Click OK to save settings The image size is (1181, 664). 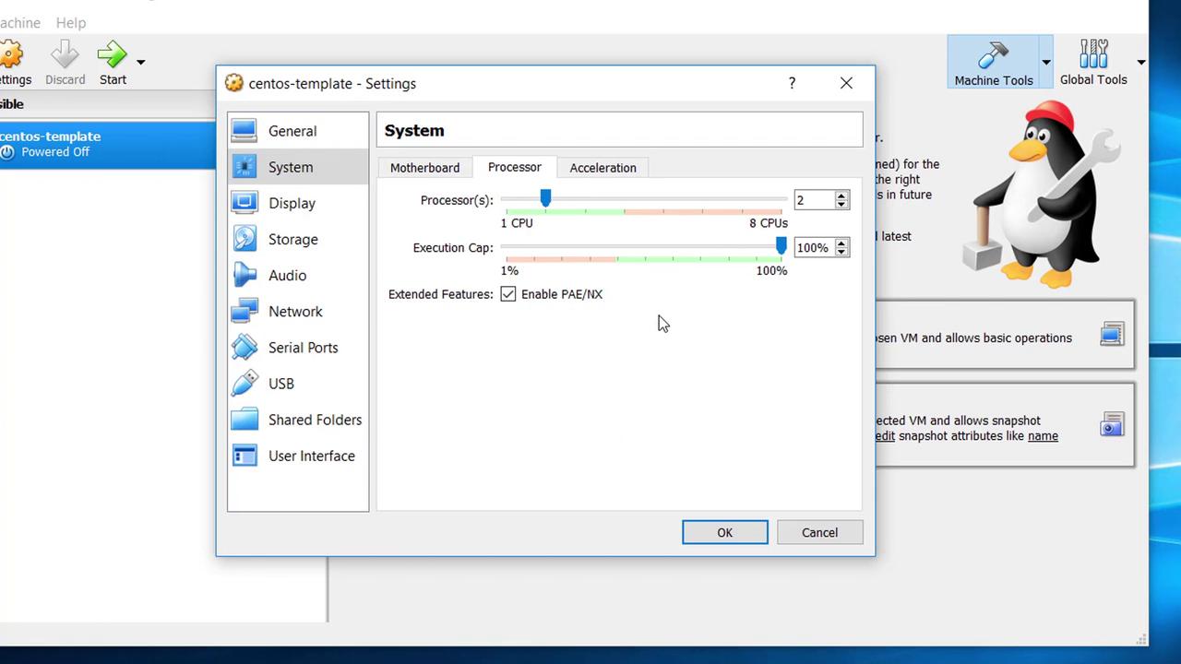[x=724, y=532]
